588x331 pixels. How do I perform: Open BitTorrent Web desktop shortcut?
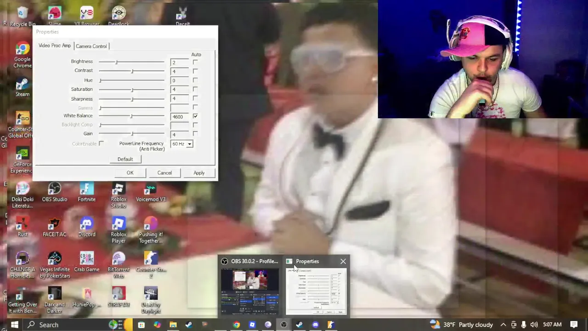pyautogui.click(x=119, y=265)
